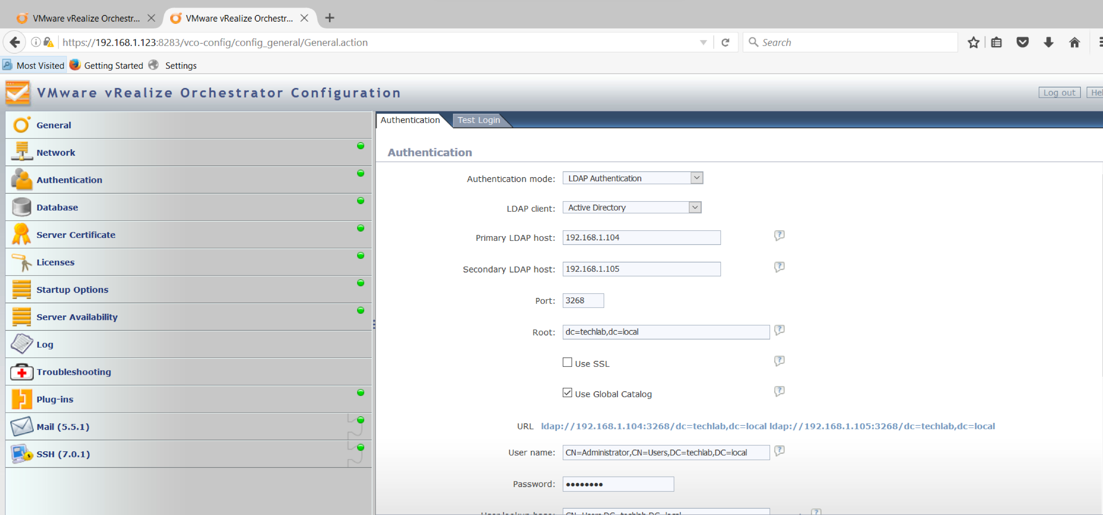Switch to the Test Login tab
The width and height of the screenshot is (1103, 515).
coord(478,120)
